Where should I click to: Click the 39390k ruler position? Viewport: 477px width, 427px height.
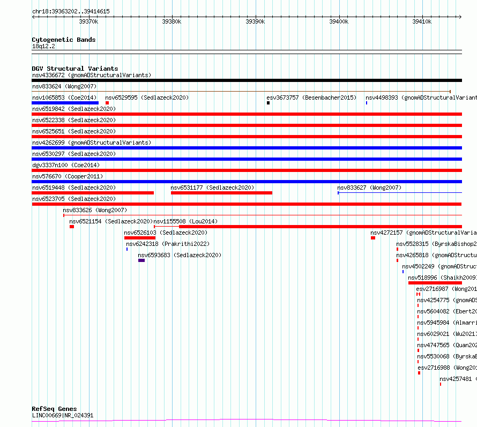coord(255,21)
